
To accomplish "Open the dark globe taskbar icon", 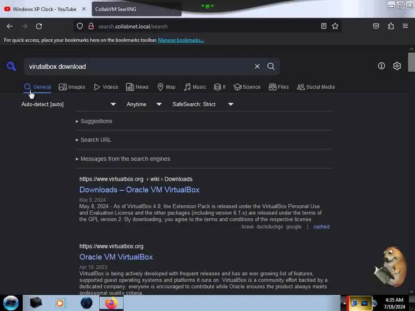I will pyautogui.click(x=86, y=303).
